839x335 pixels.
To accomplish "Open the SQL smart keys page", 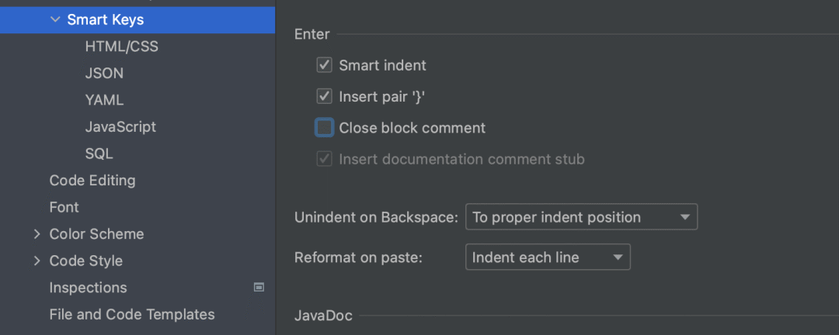I will point(99,154).
